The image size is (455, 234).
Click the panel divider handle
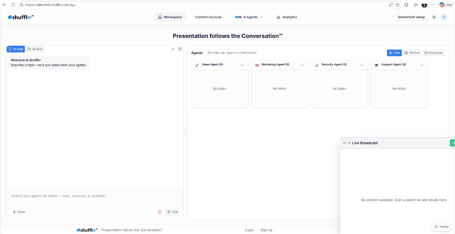pos(185,133)
